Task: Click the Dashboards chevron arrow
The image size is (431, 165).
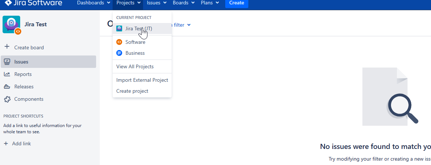Action: click(x=109, y=3)
